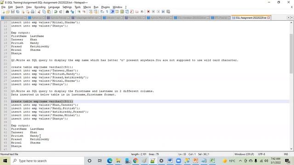The width and height of the screenshot is (294, 165).
Task: Click the editor scroll-up arrow
Action: (x=291, y=22)
